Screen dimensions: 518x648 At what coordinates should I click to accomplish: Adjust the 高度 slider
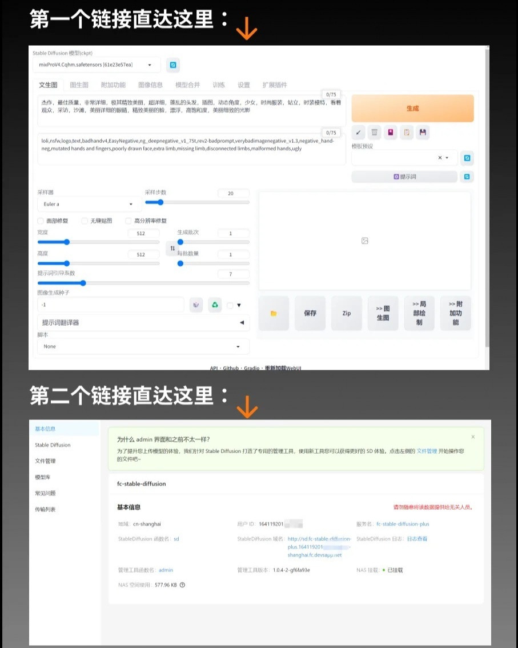pyautogui.click(x=98, y=263)
